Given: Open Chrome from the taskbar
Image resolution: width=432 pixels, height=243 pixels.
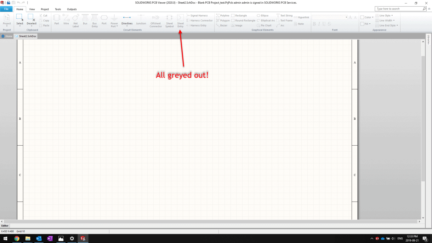Looking at the screenshot, I should click(x=17, y=238).
